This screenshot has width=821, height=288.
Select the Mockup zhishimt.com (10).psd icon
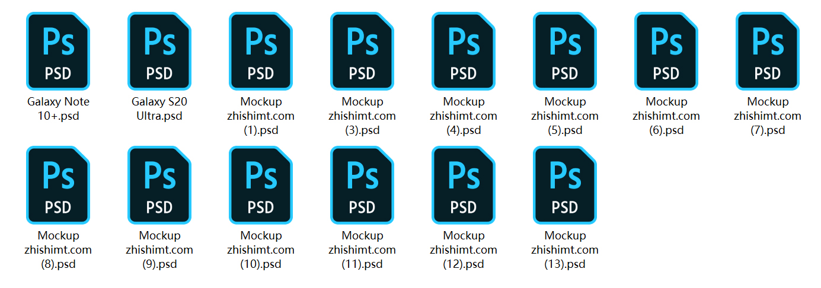(x=261, y=185)
